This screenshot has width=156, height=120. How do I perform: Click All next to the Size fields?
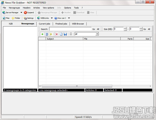pos(149,29)
